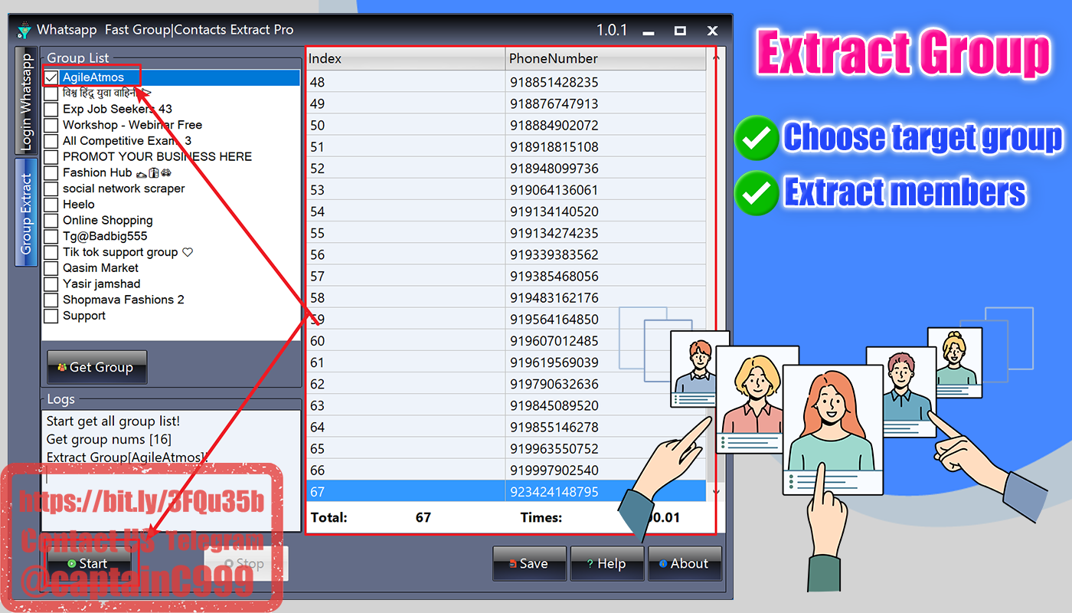Tick the checkbox for विश्व हिंदू युवा वाहिनी
1072x613 pixels.
pyautogui.click(x=51, y=93)
